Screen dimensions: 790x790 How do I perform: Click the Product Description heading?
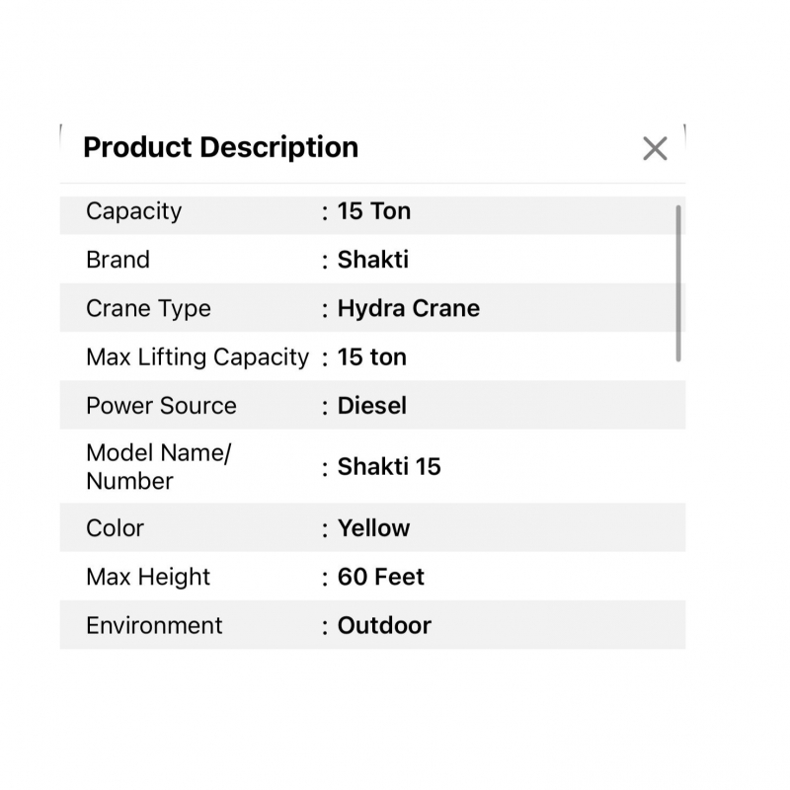click(x=220, y=147)
